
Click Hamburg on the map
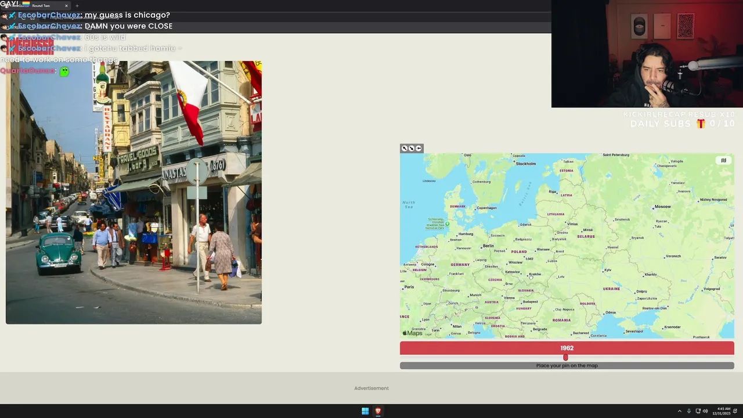coord(466,234)
